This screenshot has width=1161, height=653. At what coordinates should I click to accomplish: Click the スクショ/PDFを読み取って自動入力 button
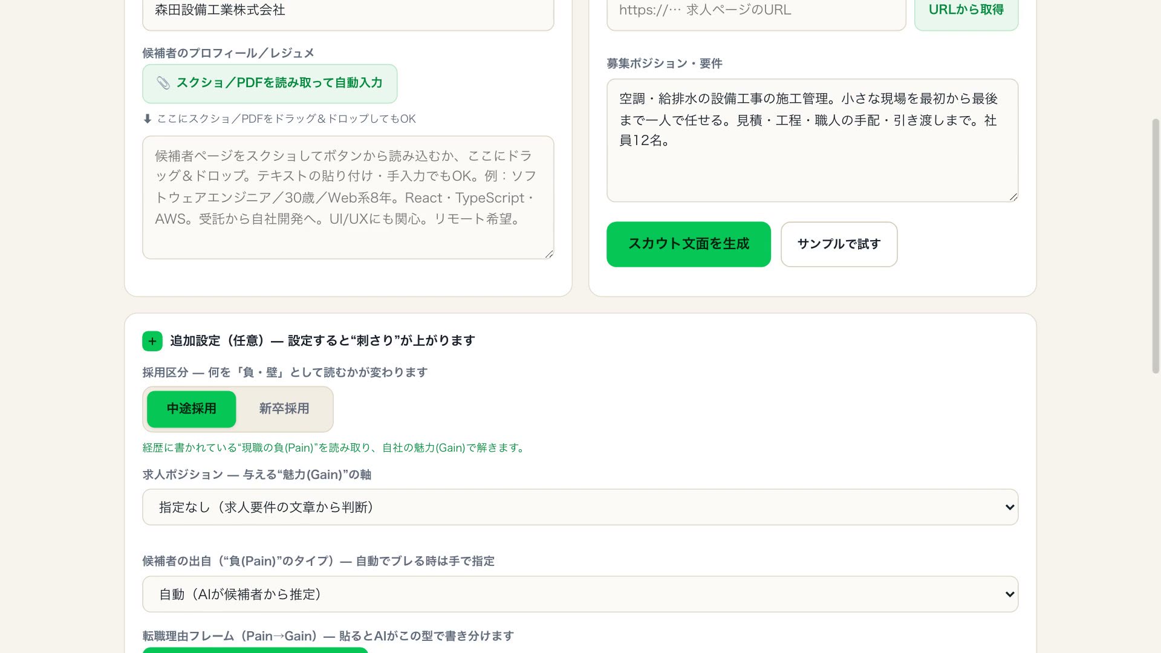270,83
